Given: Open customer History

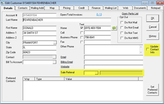Looking at the screenshot, I should pos(153,36).
